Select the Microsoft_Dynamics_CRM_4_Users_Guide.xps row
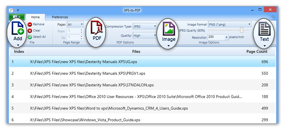 [142, 108]
